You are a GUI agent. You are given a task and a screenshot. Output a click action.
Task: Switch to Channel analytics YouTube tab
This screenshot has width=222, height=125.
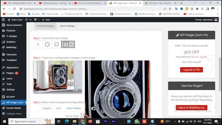(x=55, y=3)
